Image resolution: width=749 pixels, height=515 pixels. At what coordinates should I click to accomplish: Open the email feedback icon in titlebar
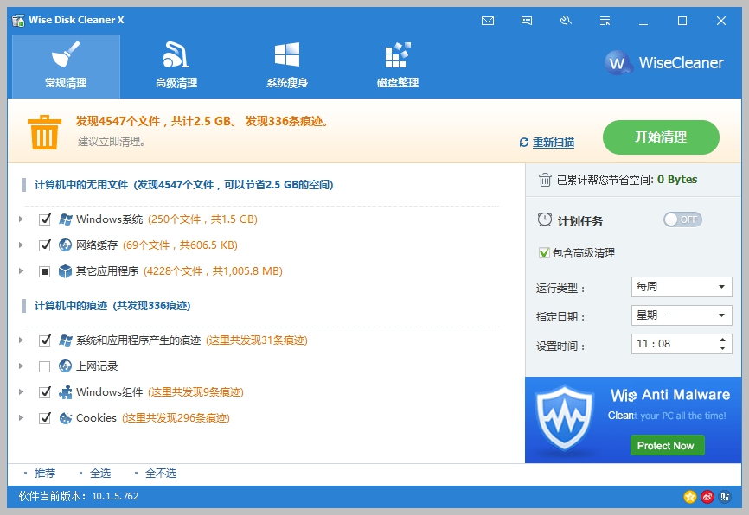click(488, 20)
